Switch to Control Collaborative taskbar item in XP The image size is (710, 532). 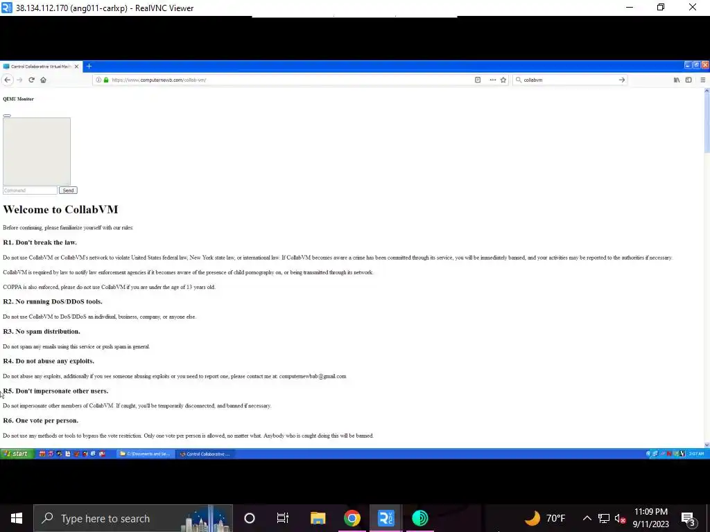[x=205, y=454]
